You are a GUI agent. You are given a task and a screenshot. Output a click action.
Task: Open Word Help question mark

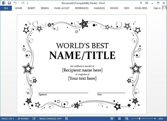pos(141,3)
